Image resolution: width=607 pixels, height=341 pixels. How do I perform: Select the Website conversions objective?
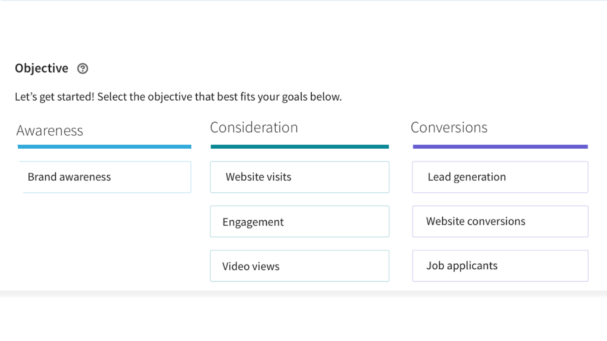pos(500,221)
